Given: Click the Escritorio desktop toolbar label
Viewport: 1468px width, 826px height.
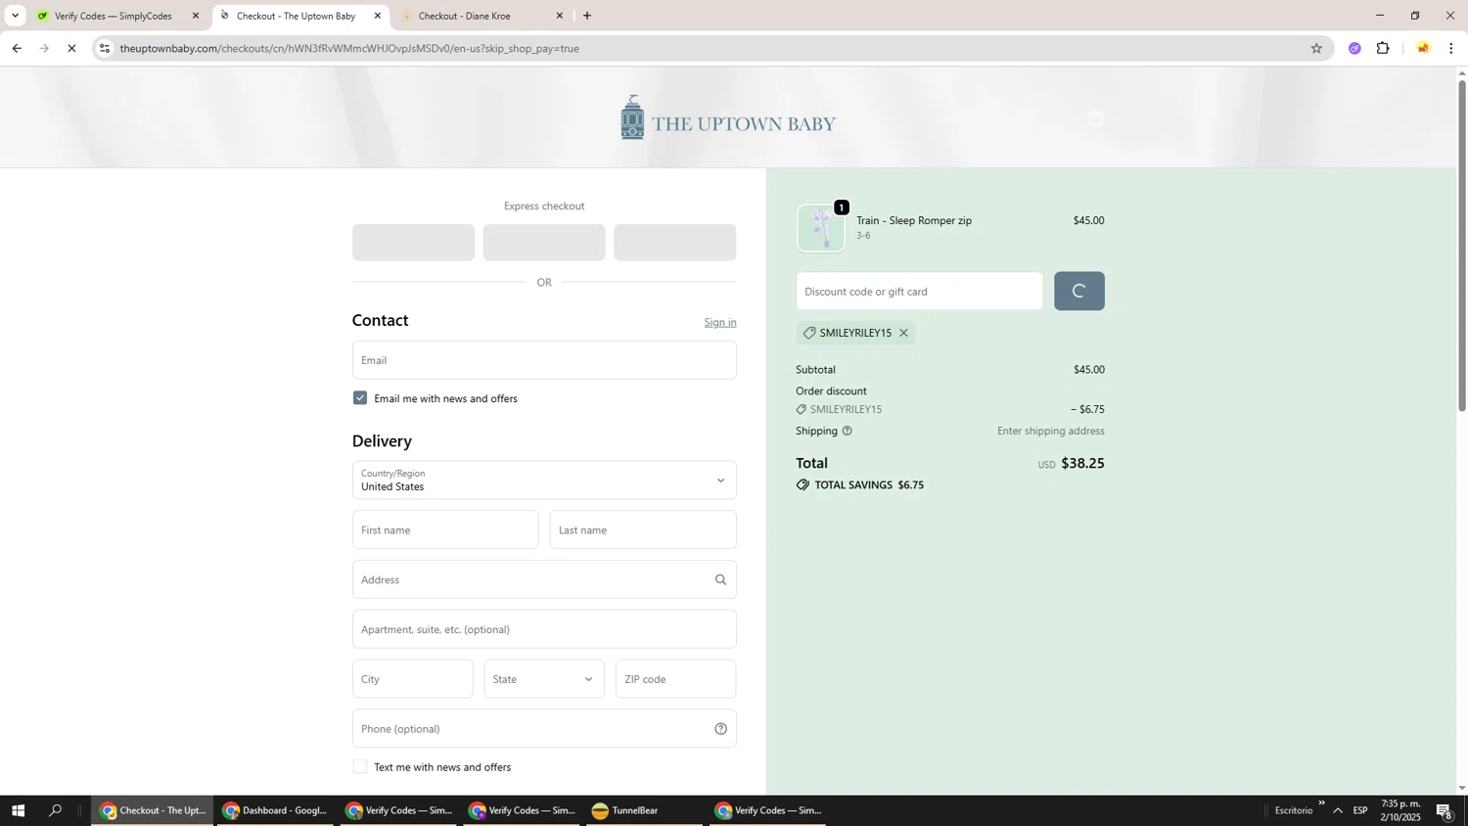Looking at the screenshot, I should tap(1294, 810).
